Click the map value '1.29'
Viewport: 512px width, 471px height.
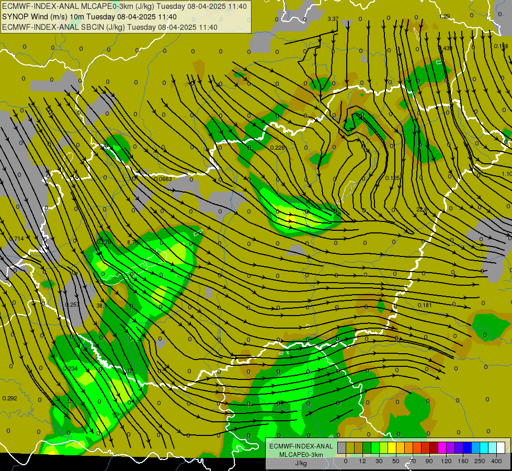(x=445, y=16)
